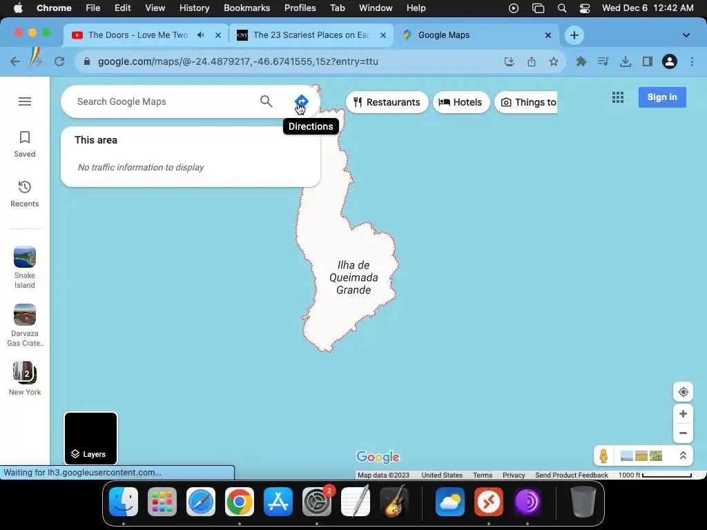This screenshot has width=707, height=530.
Task: Open the Trash in the Dock
Action: [583, 502]
